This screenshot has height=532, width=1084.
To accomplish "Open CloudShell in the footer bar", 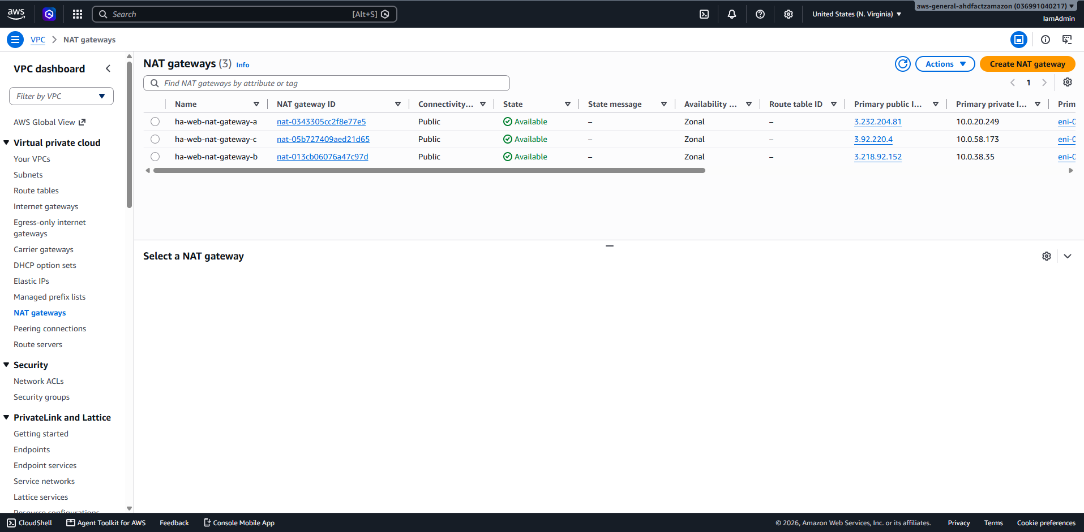I will [29, 523].
